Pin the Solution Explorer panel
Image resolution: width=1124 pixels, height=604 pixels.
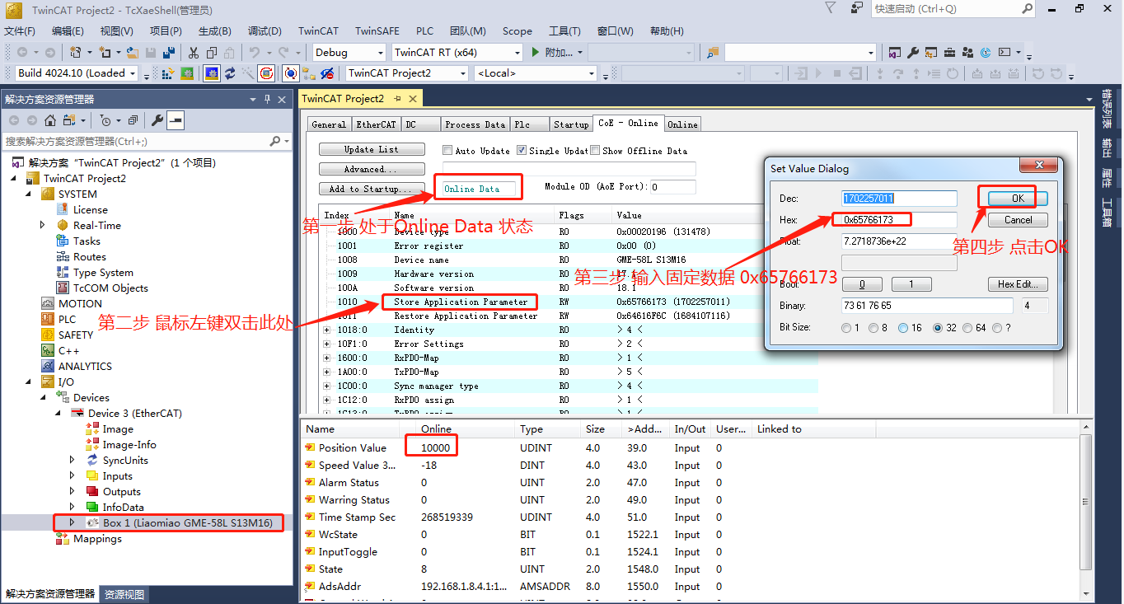pyautogui.click(x=267, y=100)
